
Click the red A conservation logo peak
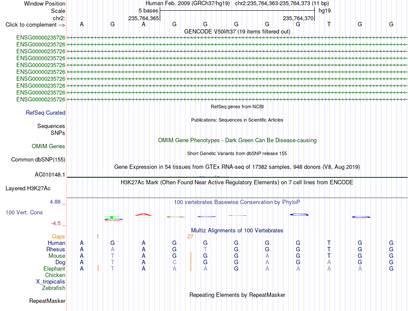143,214
